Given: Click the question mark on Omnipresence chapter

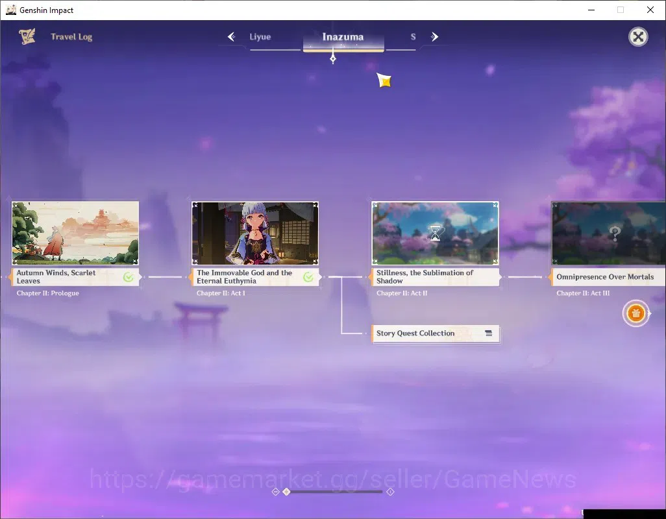Looking at the screenshot, I should tap(615, 233).
